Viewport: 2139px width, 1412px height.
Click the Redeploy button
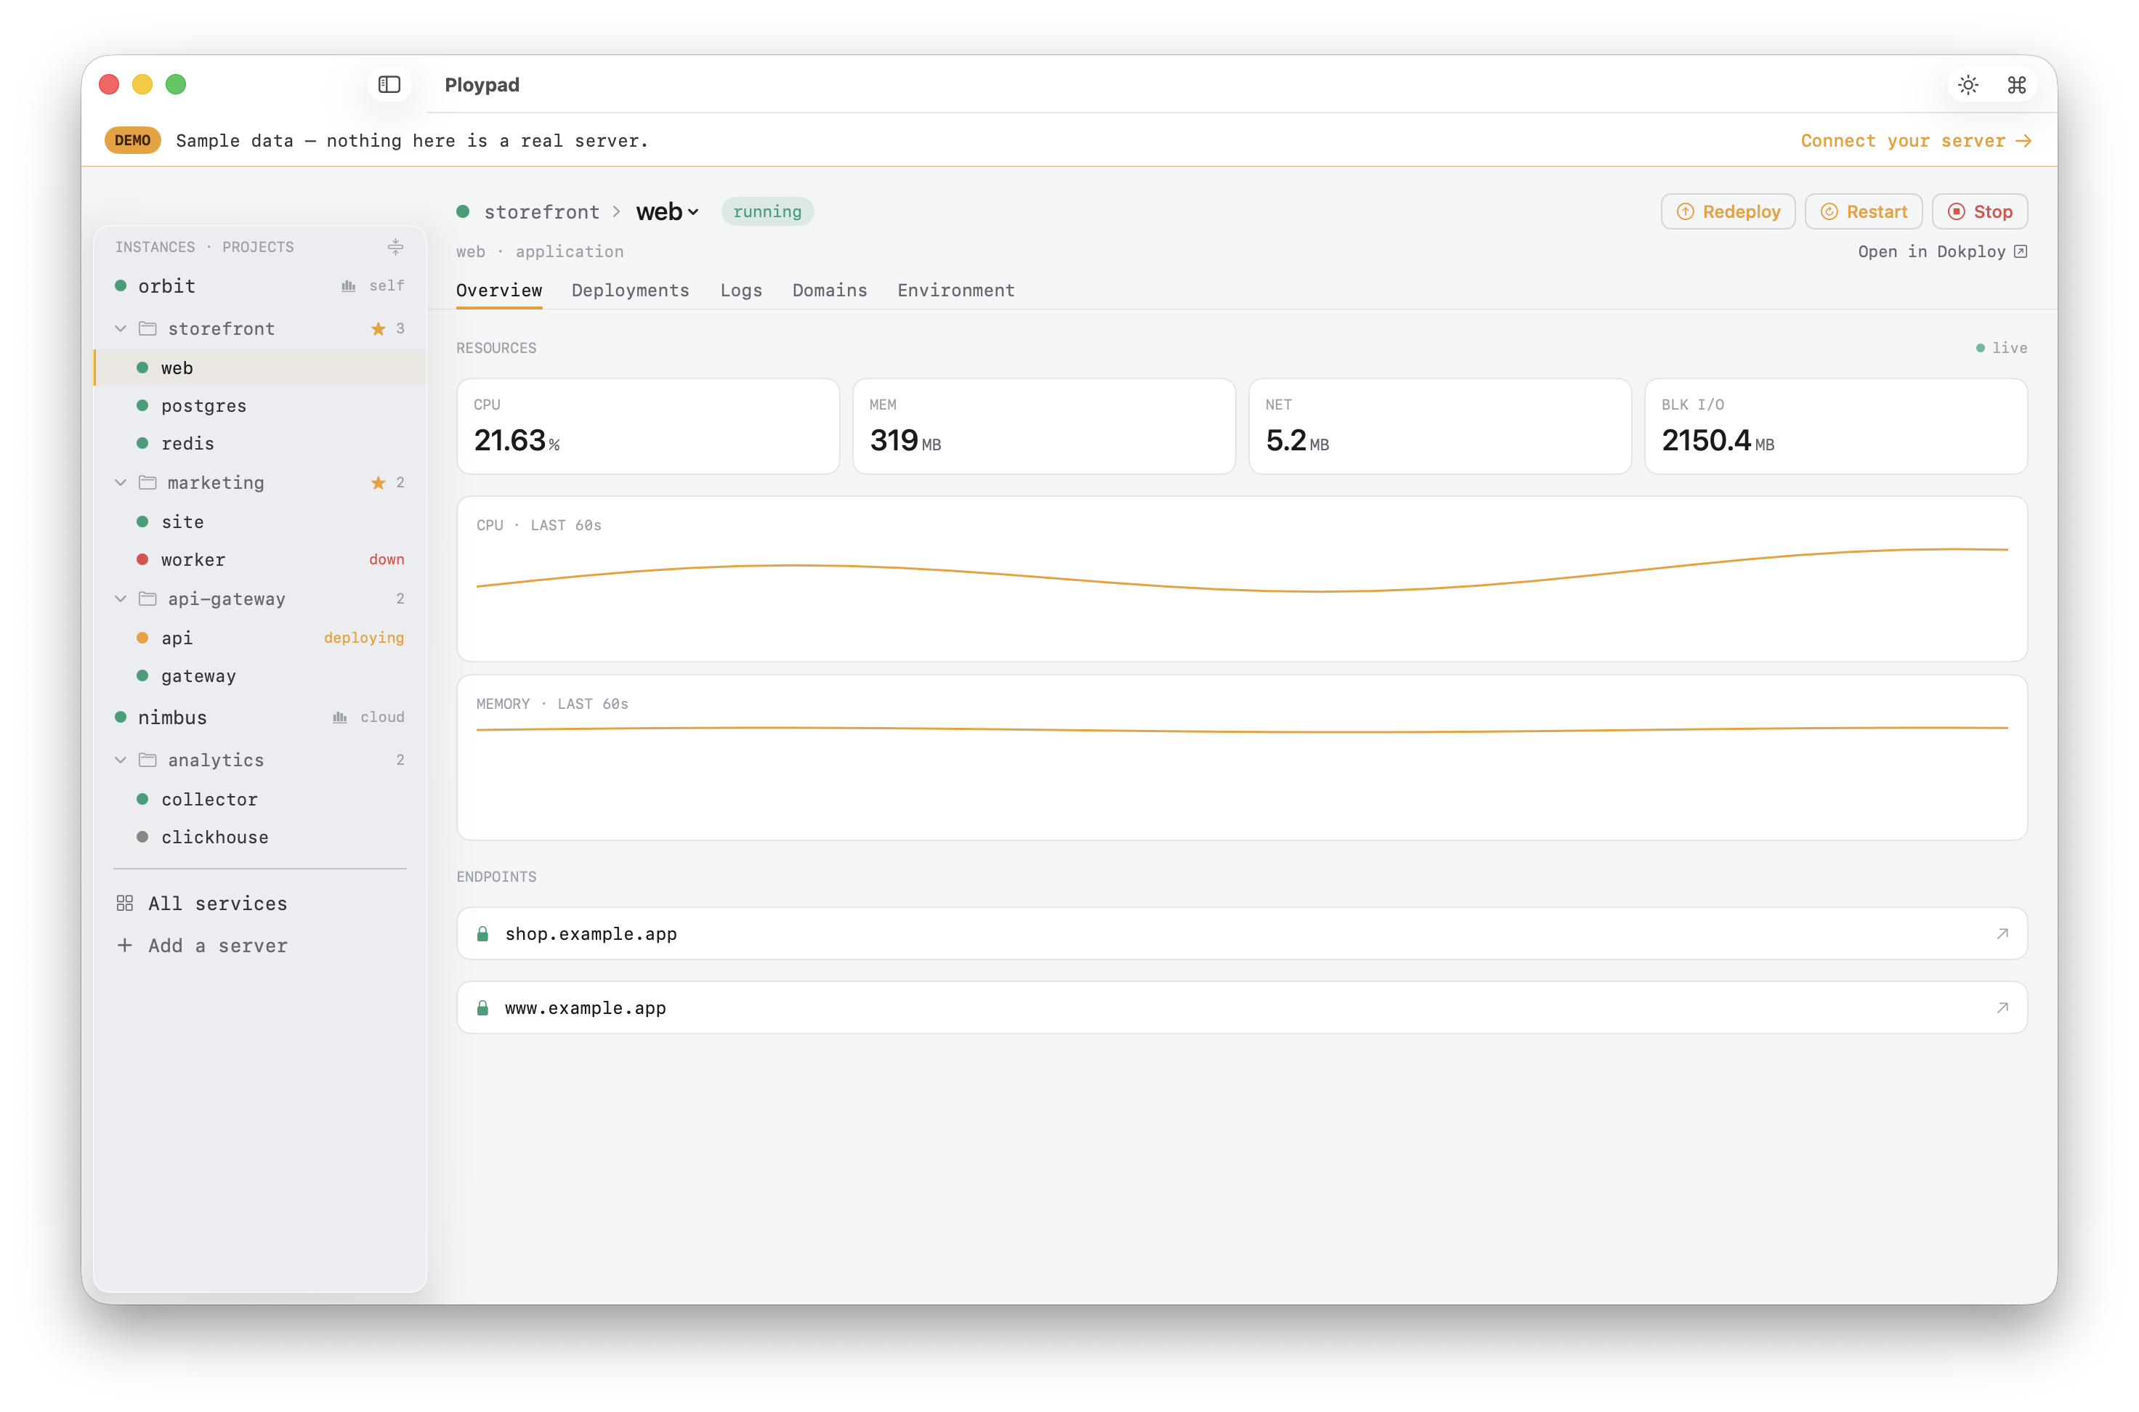tap(1728, 211)
